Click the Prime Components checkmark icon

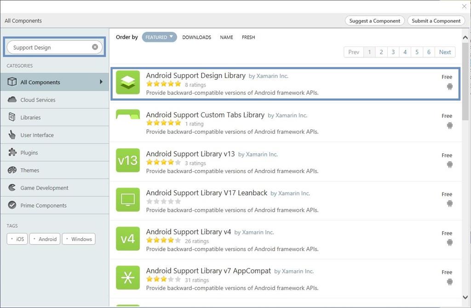[12, 205]
